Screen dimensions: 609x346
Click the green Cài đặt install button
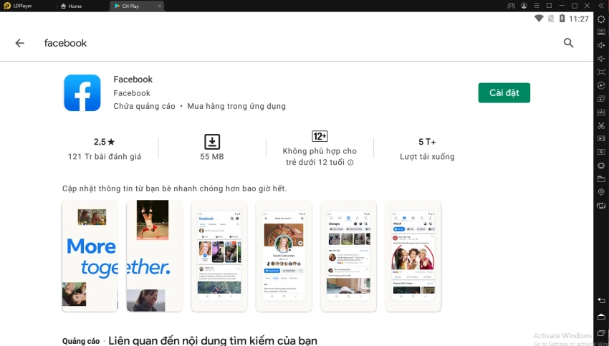504,93
